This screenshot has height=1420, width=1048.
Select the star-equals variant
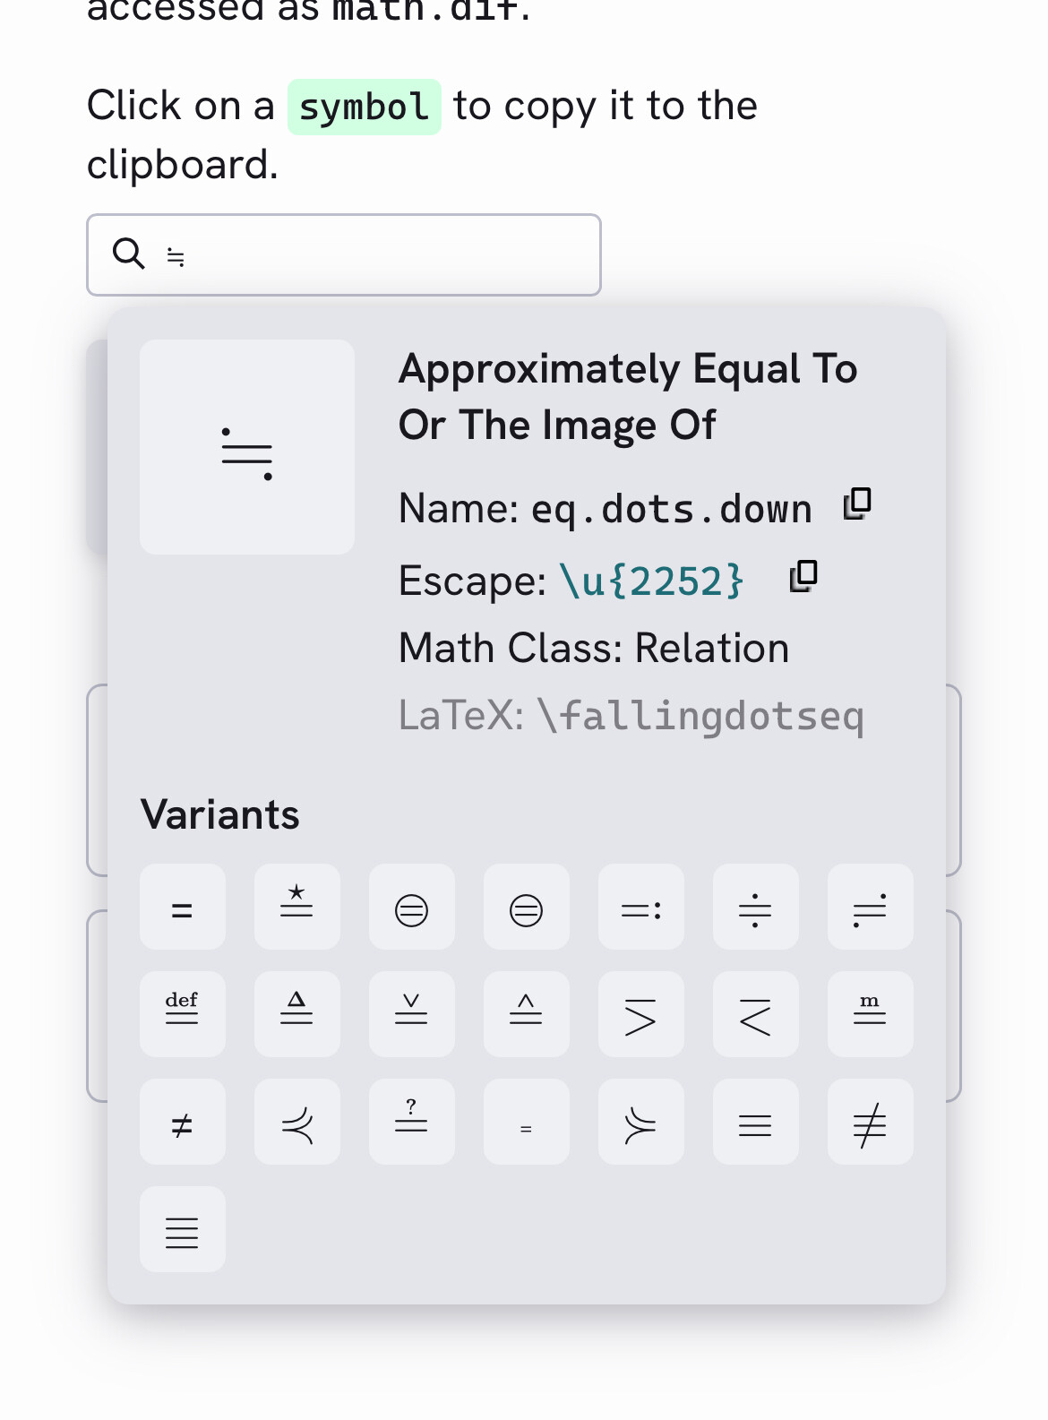(x=296, y=907)
